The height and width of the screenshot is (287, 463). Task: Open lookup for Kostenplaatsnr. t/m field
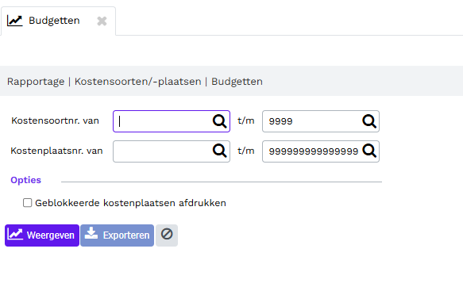click(x=369, y=151)
